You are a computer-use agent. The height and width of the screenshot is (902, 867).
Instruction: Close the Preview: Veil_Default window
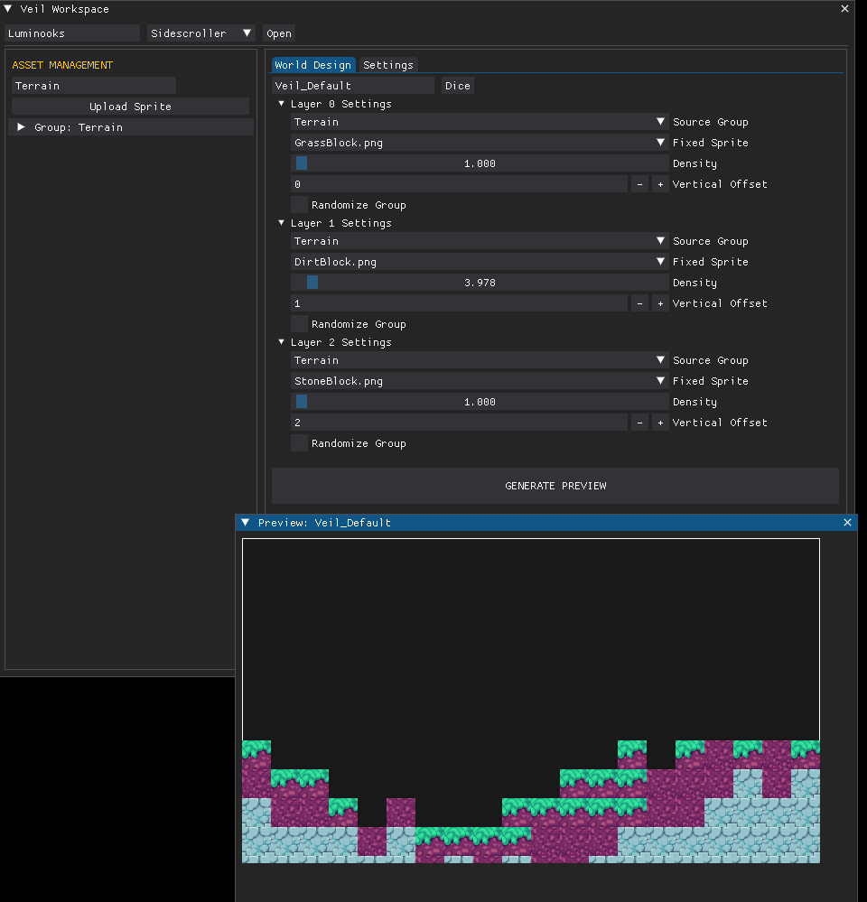tap(847, 523)
